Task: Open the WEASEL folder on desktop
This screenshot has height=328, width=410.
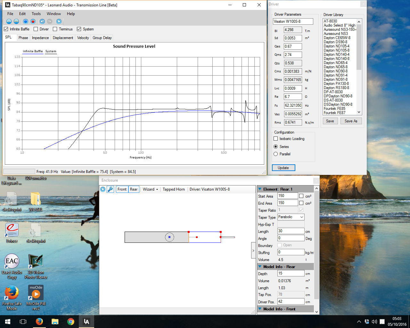Action: pyautogui.click(x=36, y=202)
